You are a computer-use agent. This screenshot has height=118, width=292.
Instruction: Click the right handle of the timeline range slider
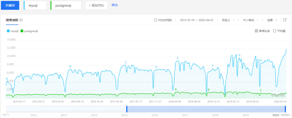click(285, 109)
